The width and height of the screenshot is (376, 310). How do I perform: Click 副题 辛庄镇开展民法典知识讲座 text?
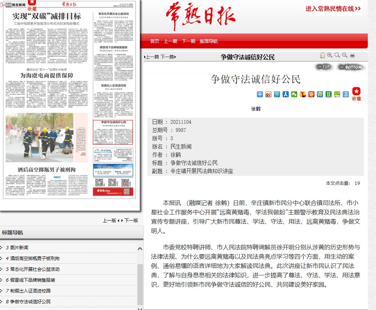(x=202, y=171)
